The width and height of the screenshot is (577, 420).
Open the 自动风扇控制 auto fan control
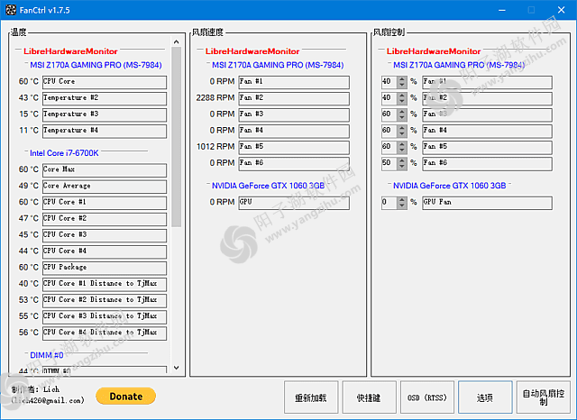pyautogui.click(x=544, y=397)
